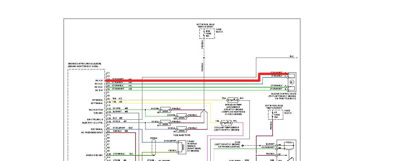The image size is (398, 161).
Task: Click the 'PPL' wire label at the coolant sensor
Action: click(235, 121)
